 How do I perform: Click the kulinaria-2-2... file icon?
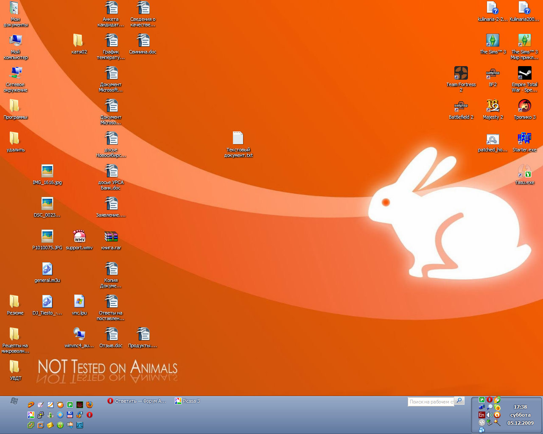[493, 11]
